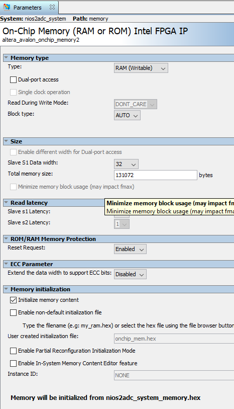Click the altera_avalon_onchip_memory2 text
The width and height of the screenshot is (234, 409).
click(41, 40)
